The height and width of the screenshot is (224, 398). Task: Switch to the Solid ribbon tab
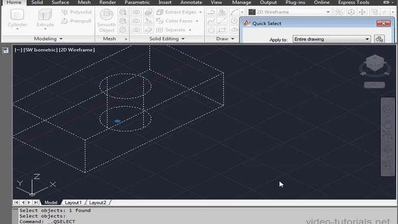(x=37, y=2)
